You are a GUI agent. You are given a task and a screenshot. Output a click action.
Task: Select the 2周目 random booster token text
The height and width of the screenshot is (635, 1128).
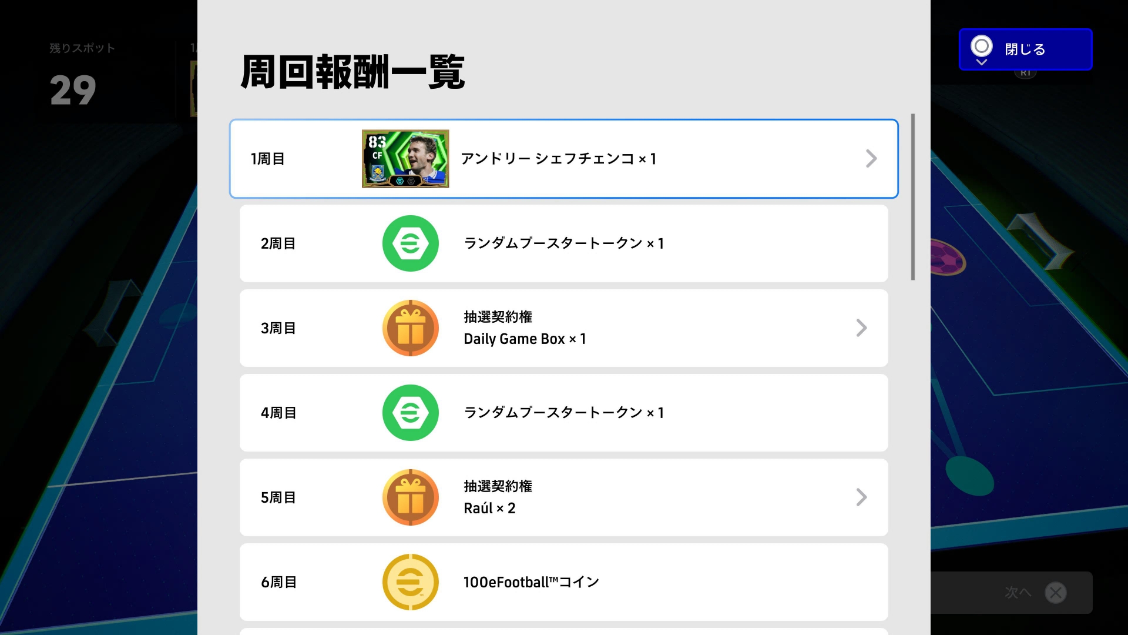pos(563,243)
